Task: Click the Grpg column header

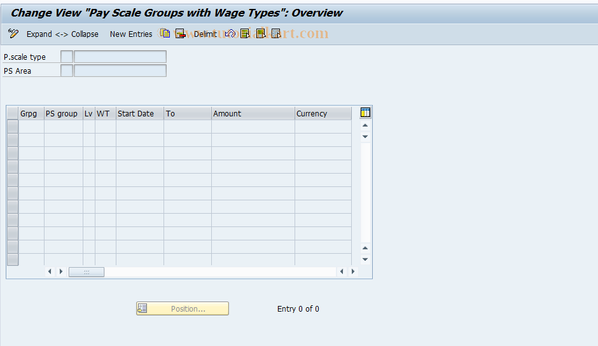Action: 31,114
